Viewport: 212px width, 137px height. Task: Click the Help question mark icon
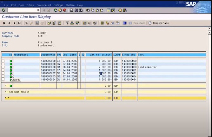click(x=120, y=10)
